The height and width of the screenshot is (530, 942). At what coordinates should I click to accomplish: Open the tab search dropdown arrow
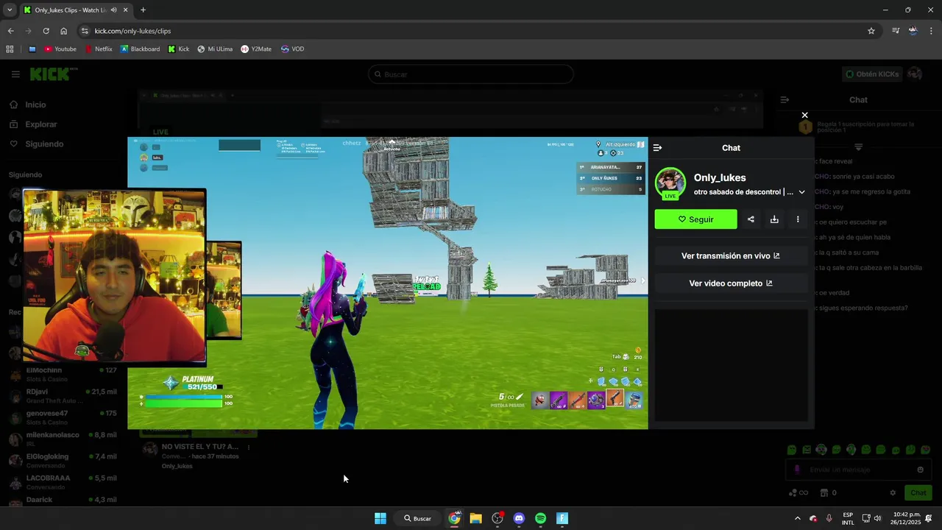coord(8,10)
